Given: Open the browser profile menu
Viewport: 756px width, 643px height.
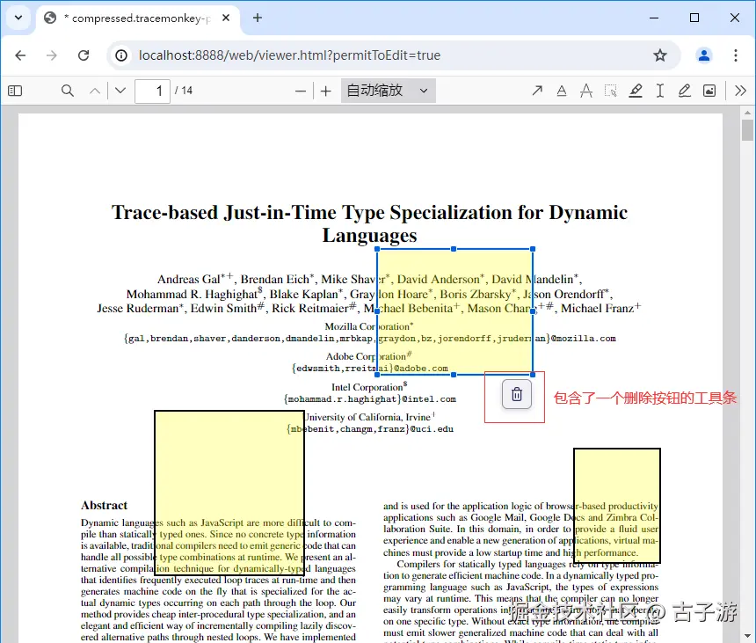Looking at the screenshot, I should tap(704, 55).
